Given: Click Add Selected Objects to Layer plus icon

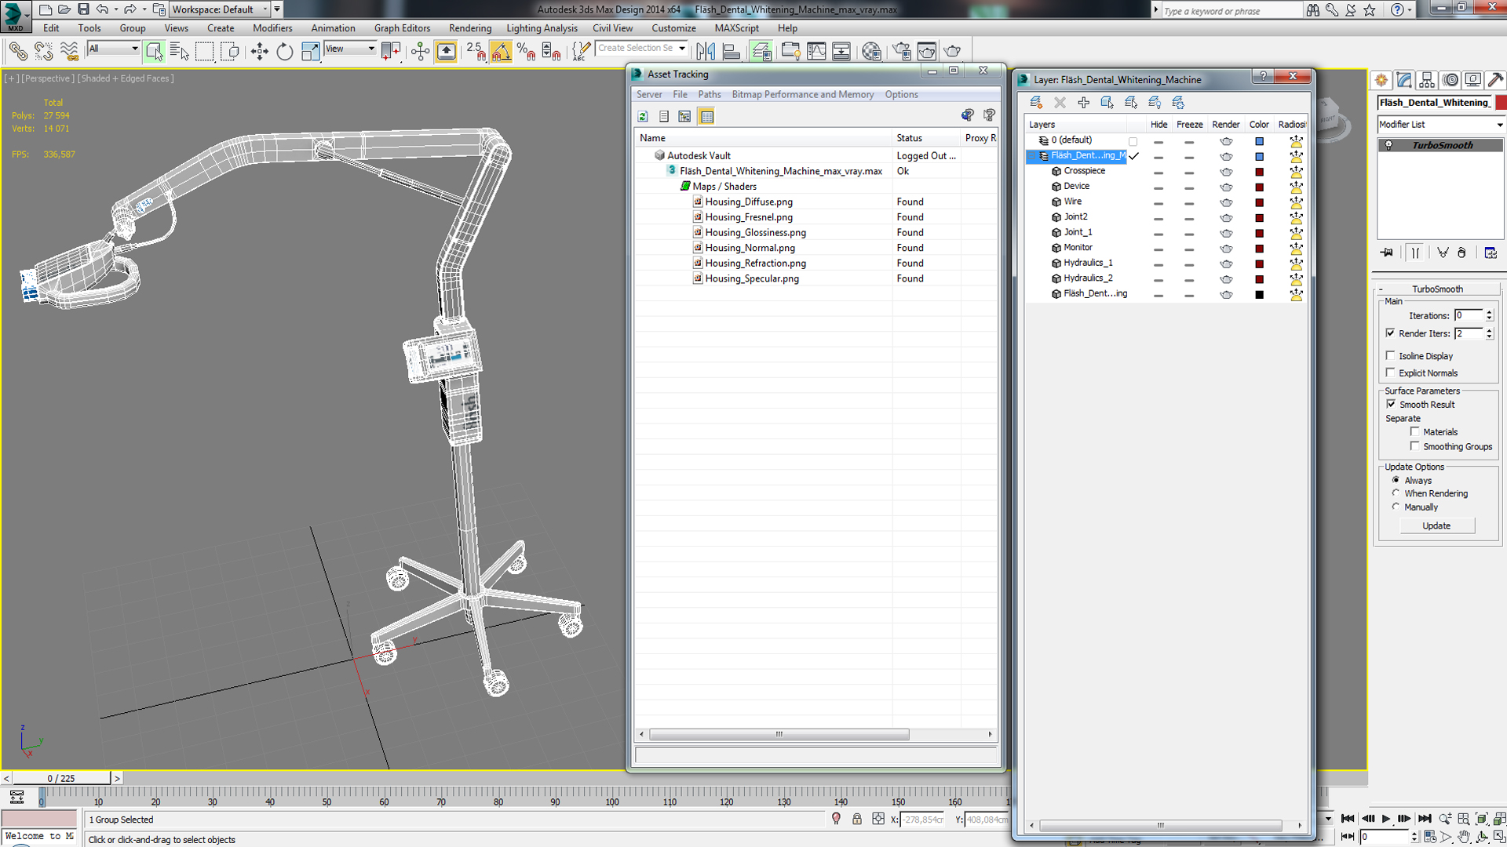Looking at the screenshot, I should (1083, 103).
